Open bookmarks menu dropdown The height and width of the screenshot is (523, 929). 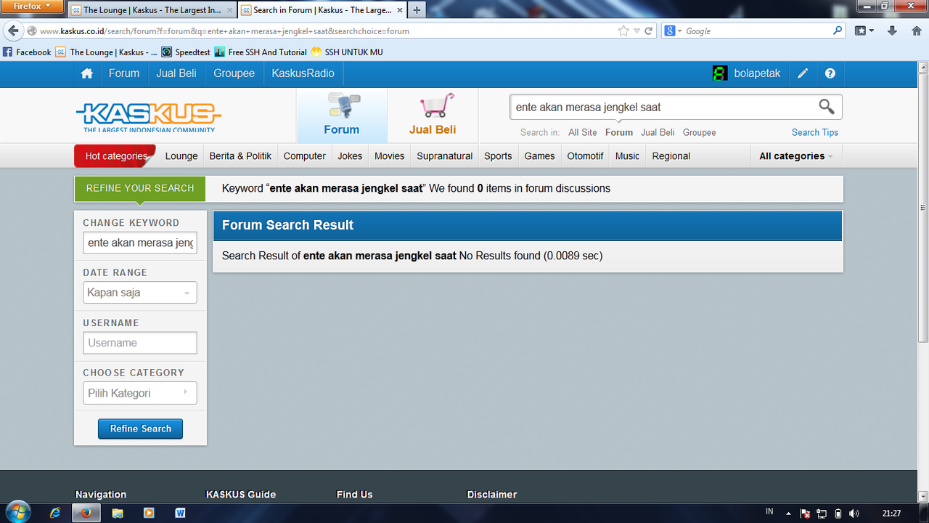point(864,31)
